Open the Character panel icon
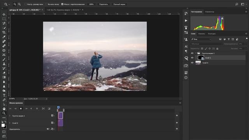Viewport: 249px width, 140px height. pyautogui.click(x=186, y=47)
